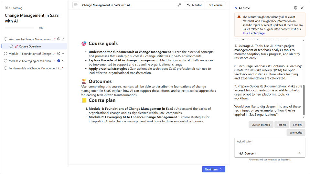Delete AI tutor chat with trash icon

tap(295, 8)
